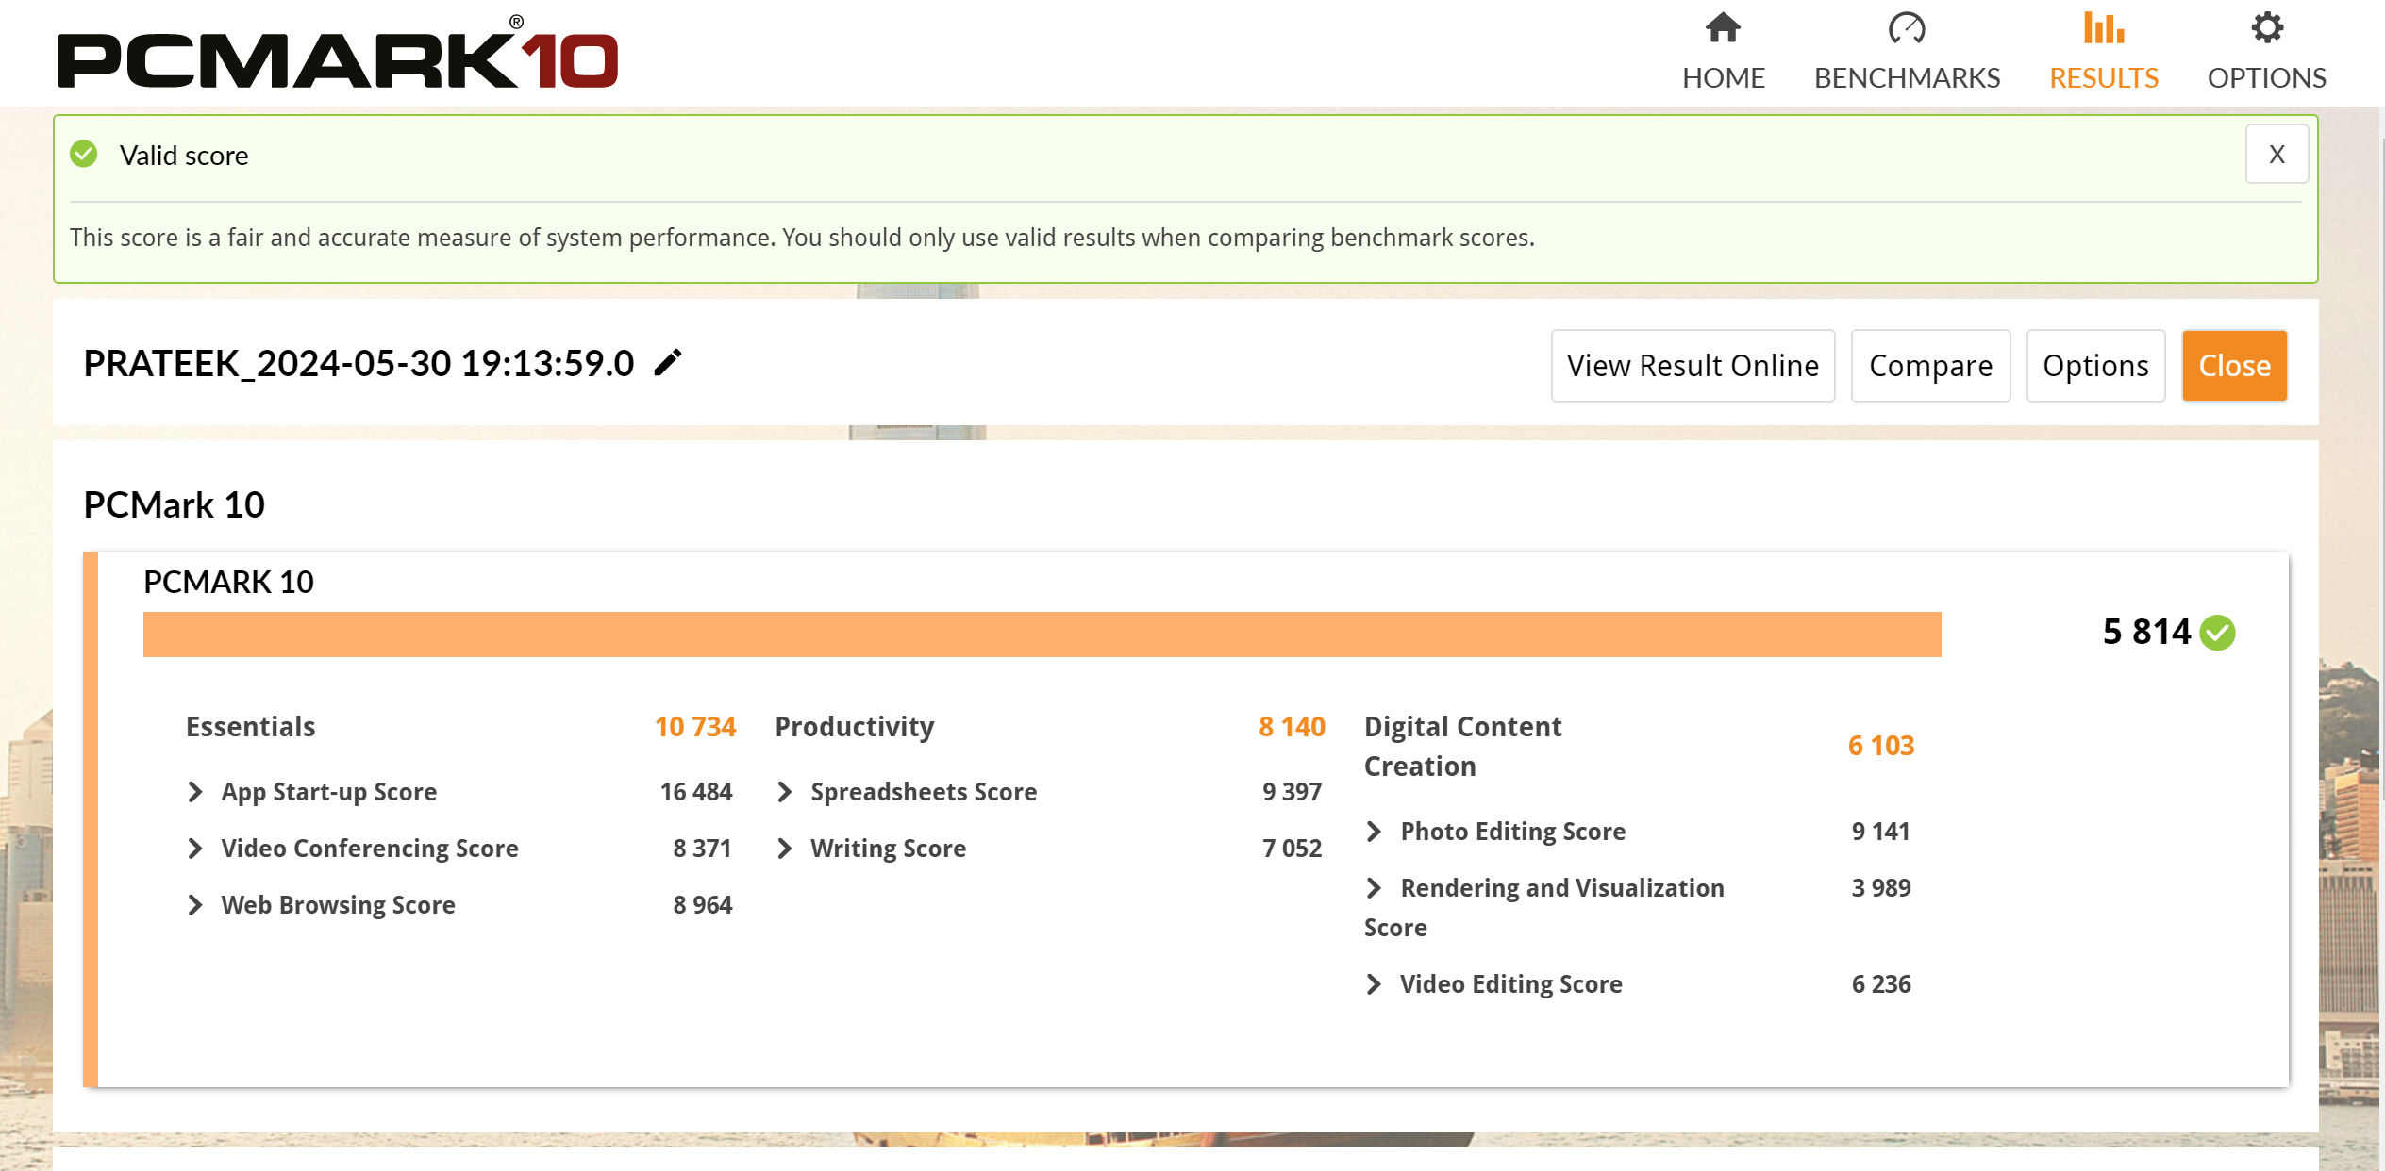The width and height of the screenshot is (2385, 1171).
Task: Dismiss the Valid score banner with X
Action: pos(2277,154)
